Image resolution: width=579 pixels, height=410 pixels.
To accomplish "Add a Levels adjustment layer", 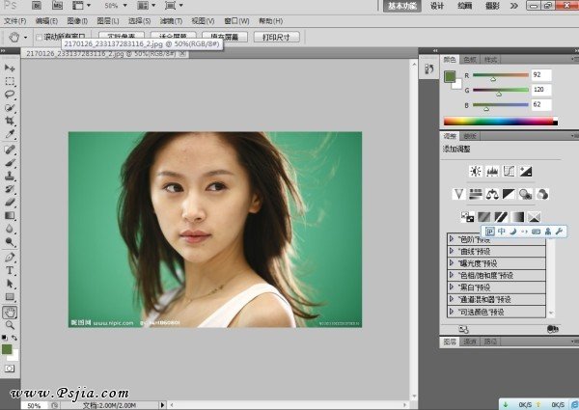I will click(x=492, y=171).
